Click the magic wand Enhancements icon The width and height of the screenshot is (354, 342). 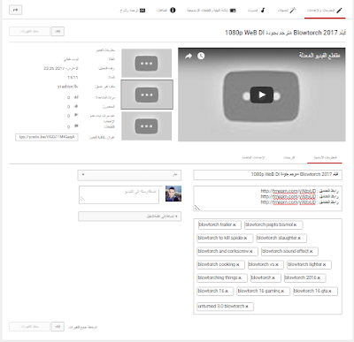click(292, 11)
